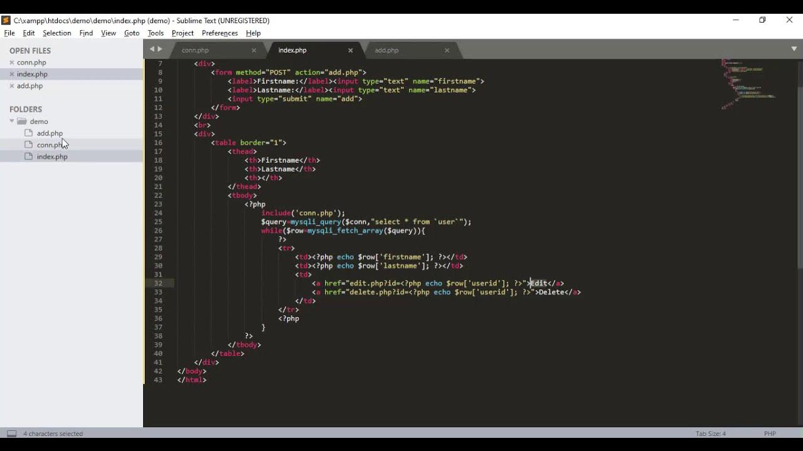803x451 pixels.
Task: Click the FOLDERS heading
Action: point(26,110)
